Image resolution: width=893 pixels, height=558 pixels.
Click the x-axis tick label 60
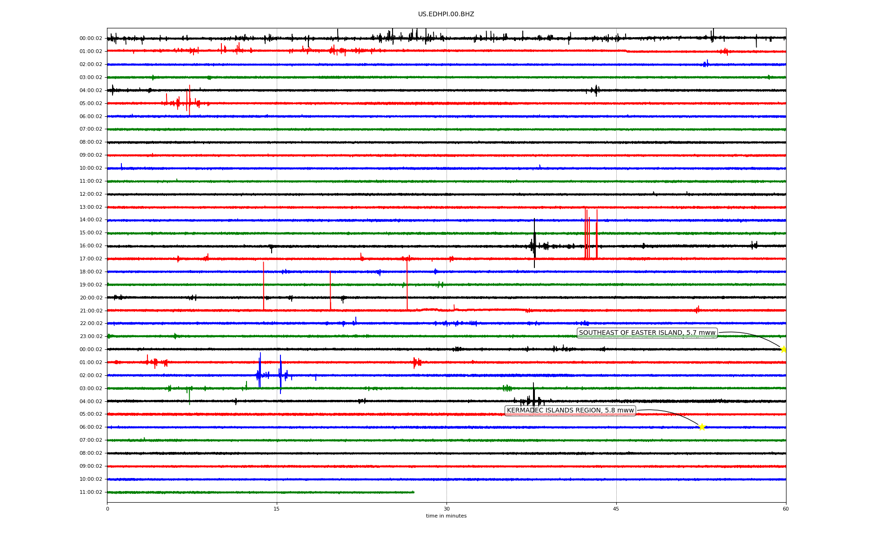[x=786, y=509]
